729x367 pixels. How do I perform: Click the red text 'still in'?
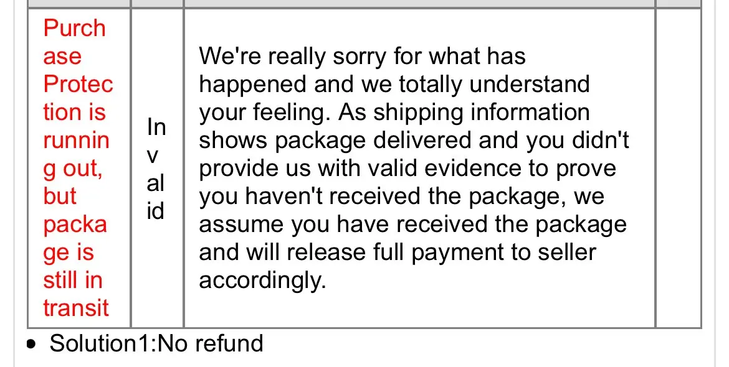pos(72,281)
